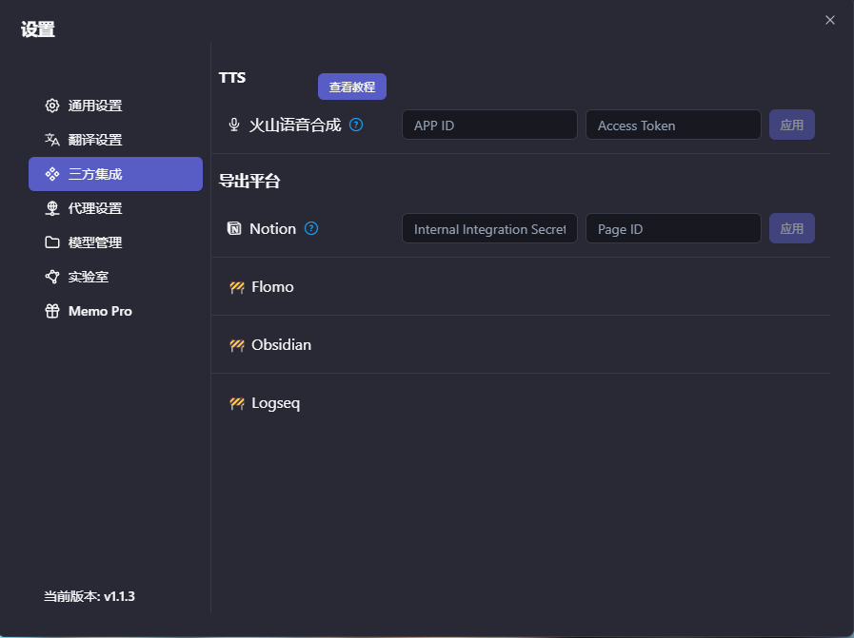Click the construction icon beside Logseq
Image resolution: width=854 pixels, height=638 pixels.
click(237, 403)
